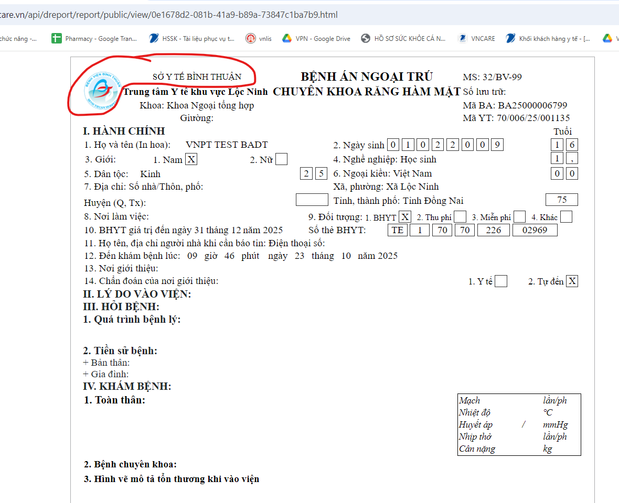619x503 pixels.
Task: Toggle the Y tế referral checkbox
Action: (x=501, y=281)
